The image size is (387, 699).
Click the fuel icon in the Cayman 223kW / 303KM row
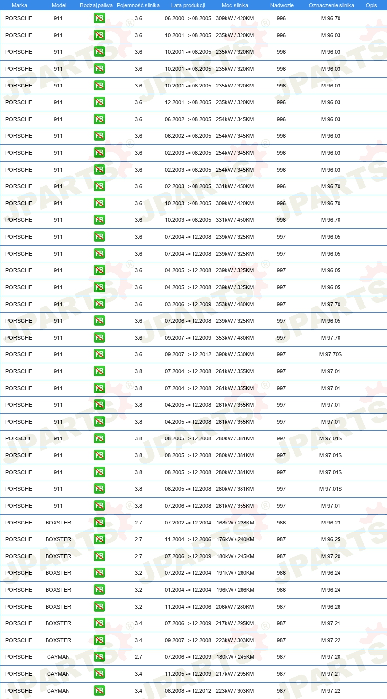click(x=99, y=691)
